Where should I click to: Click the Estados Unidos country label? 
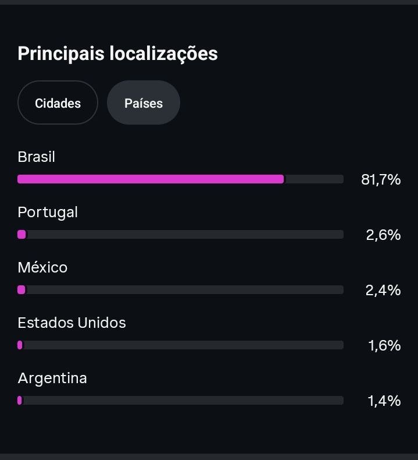(72, 323)
